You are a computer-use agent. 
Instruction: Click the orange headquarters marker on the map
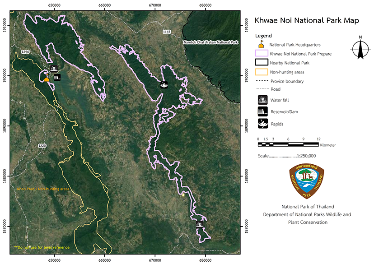pos(47,79)
